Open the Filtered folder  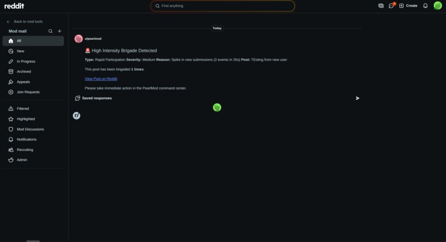click(33, 108)
